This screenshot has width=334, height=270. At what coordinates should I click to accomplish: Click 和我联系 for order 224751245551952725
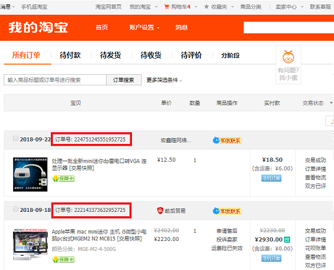click(227, 140)
